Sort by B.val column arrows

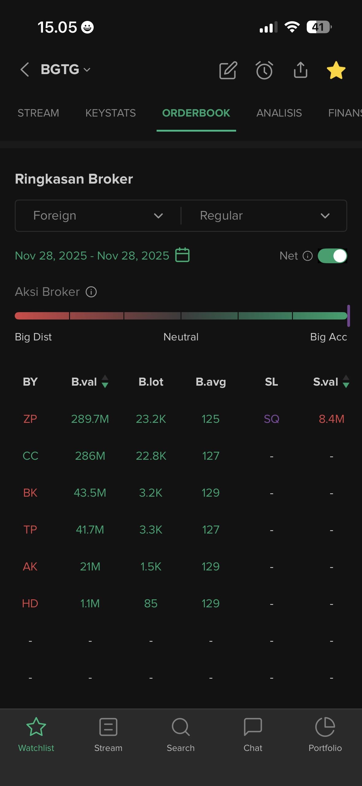point(105,382)
